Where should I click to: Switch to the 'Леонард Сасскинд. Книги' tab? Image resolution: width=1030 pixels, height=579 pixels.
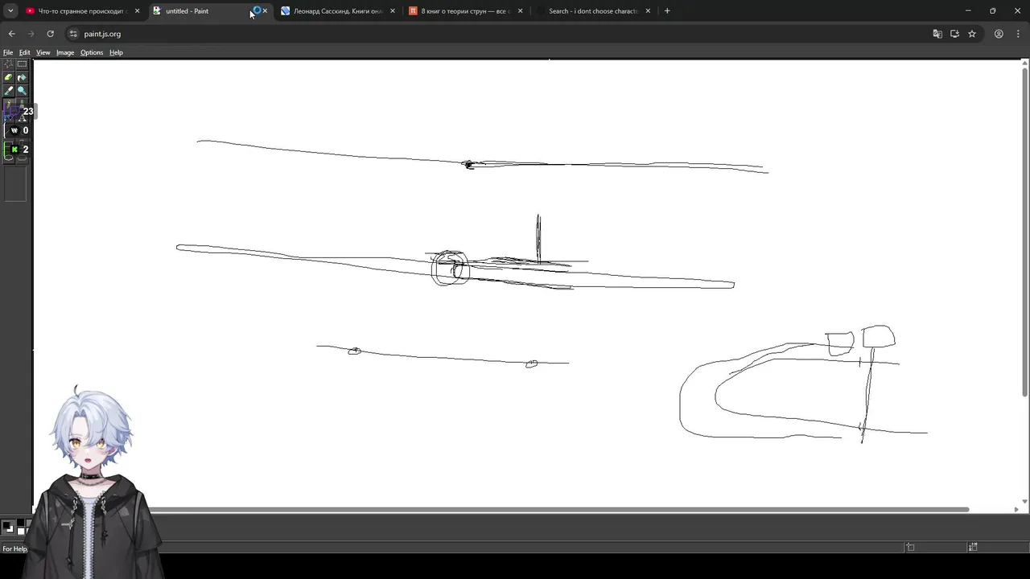pos(338,11)
